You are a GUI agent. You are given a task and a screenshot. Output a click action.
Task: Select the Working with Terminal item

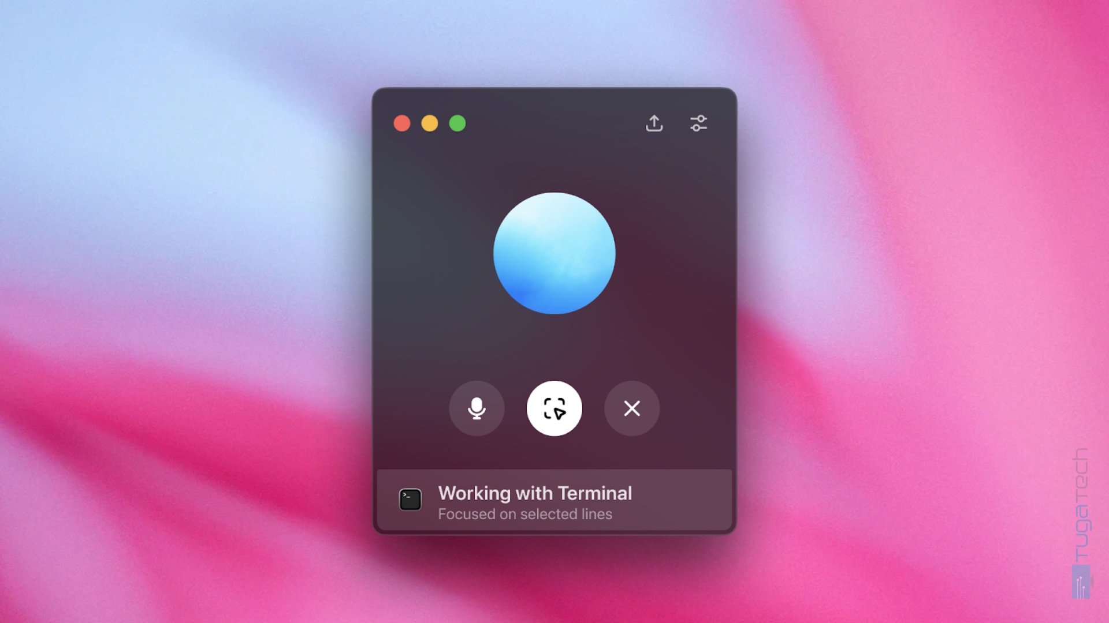[x=554, y=502]
